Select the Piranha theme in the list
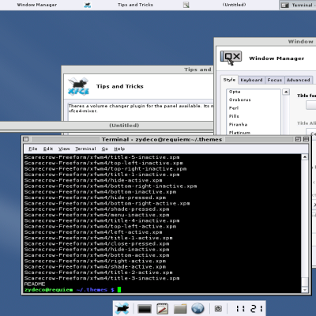 pyautogui.click(x=254, y=124)
